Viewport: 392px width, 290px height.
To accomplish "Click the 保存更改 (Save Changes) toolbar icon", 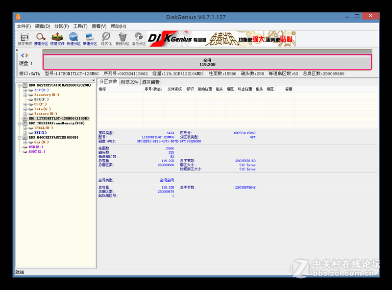I will (x=24, y=38).
